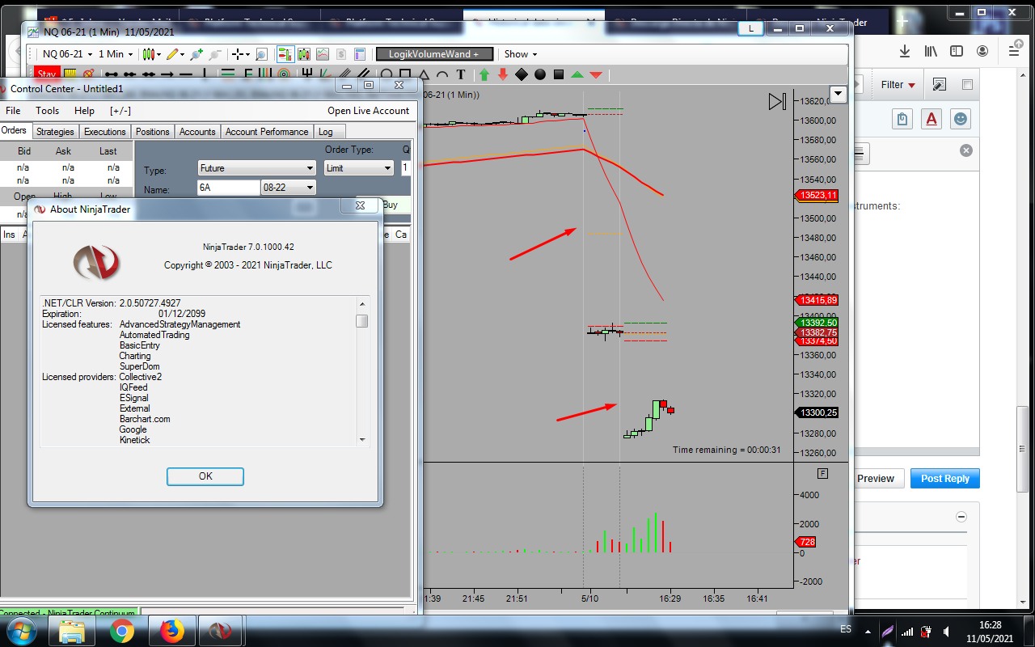Open the Help menu in Control Center
1035x647 pixels.
(84, 111)
